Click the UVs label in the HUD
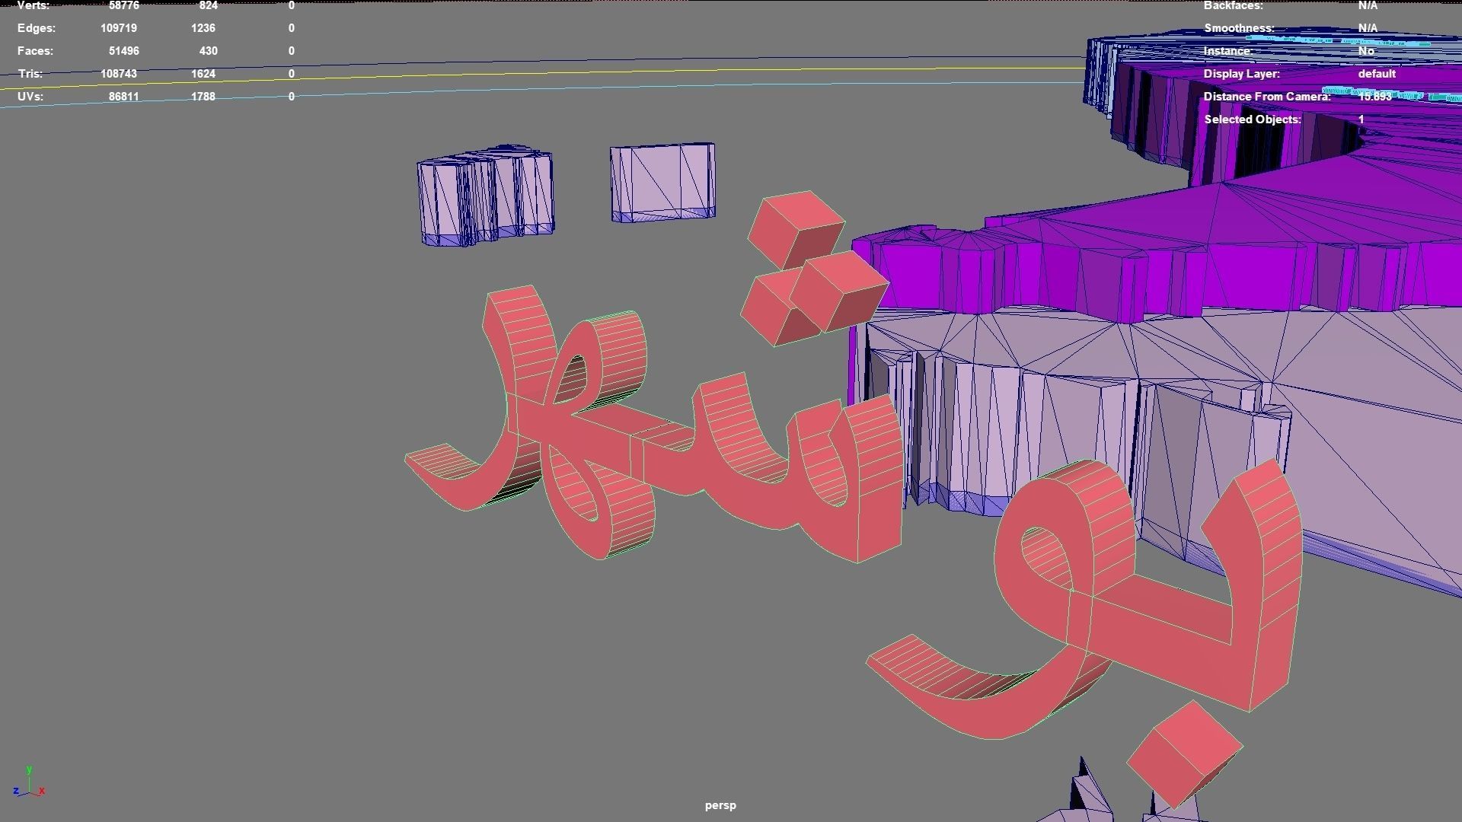Viewport: 1462px width, 822px height. (30, 97)
